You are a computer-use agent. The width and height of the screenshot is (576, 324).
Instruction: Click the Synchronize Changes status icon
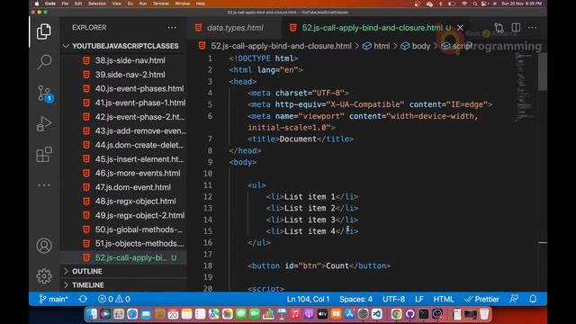83,299
